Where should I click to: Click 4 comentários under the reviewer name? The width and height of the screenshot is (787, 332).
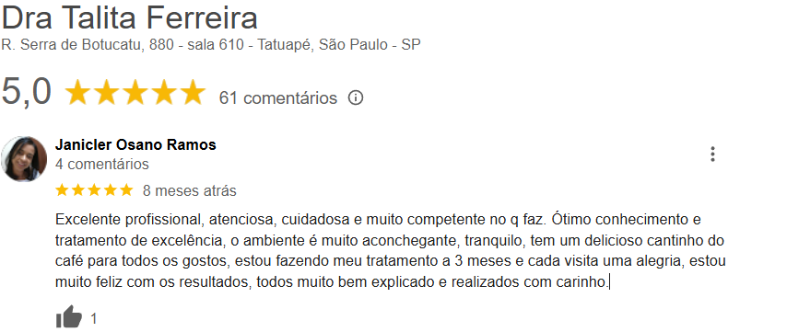(102, 164)
